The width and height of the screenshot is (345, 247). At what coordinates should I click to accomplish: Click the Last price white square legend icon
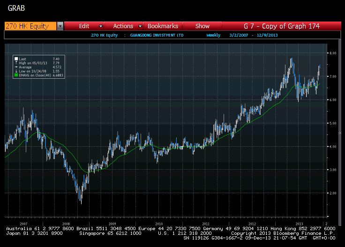tap(16, 59)
